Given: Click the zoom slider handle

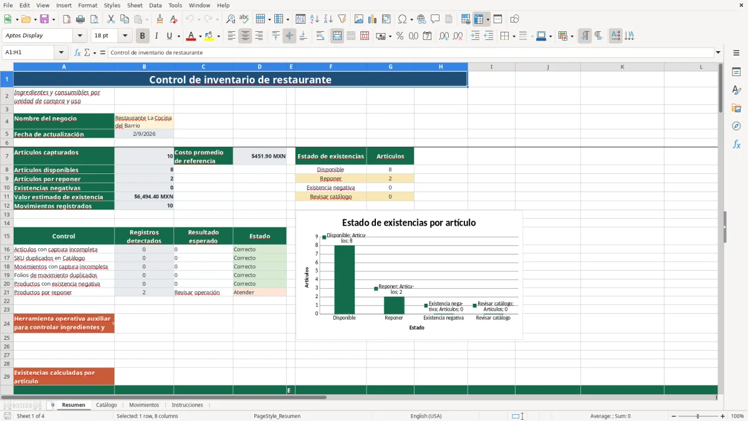Looking at the screenshot, I should [698, 416].
